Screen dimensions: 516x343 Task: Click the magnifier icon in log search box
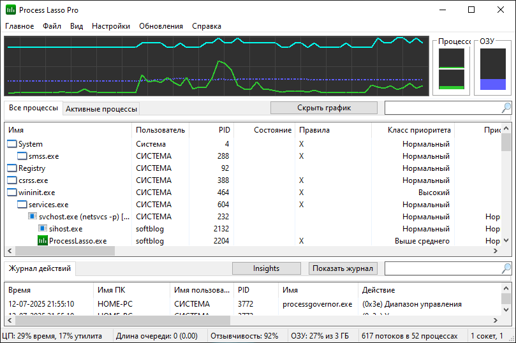point(506,268)
